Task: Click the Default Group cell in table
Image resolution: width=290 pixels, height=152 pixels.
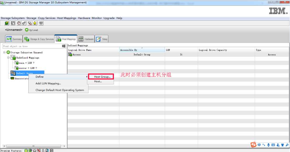Action: tap(142, 55)
